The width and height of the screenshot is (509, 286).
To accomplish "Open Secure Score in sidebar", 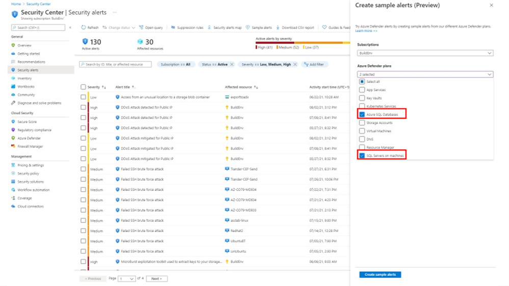I will coord(27,122).
